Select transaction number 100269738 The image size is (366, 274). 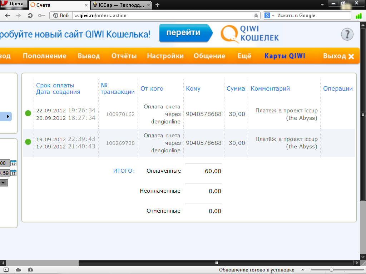click(120, 143)
